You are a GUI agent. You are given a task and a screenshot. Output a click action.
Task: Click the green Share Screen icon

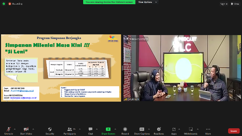coord(108,129)
